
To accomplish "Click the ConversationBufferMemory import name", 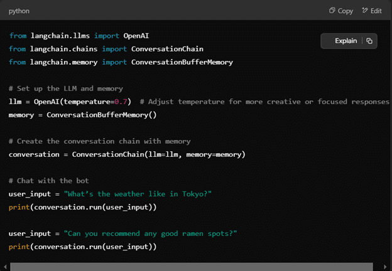I will point(182,62).
